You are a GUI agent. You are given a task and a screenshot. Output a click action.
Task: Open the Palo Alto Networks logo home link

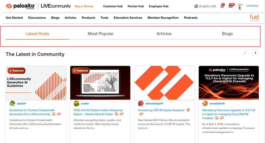20,6
